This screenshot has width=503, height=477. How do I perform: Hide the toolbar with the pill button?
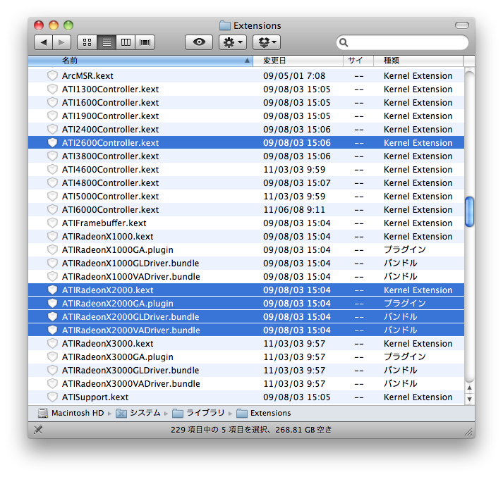tap(462, 25)
